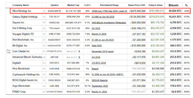The height and width of the screenshot is (98, 193).
Task: Open the "215 BTC 2019" DigitalX link
Action: click(99, 63)
